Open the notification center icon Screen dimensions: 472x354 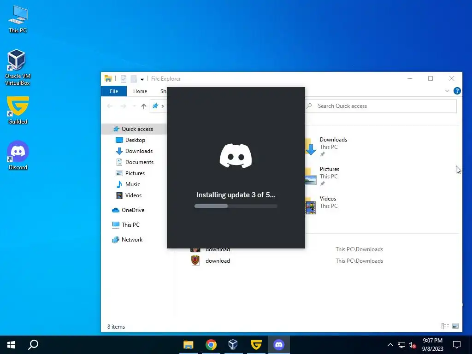coord(457,345)
